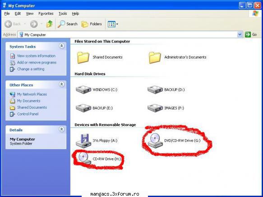Open the Views dropdown in toolbar
263x197 pixels.
(113, 24)
